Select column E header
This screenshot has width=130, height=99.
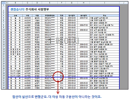pos(50,3)
